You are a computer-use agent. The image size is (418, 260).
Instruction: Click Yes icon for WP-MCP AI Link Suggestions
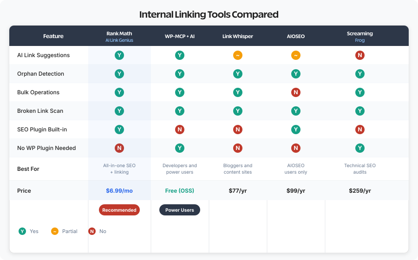180,55
